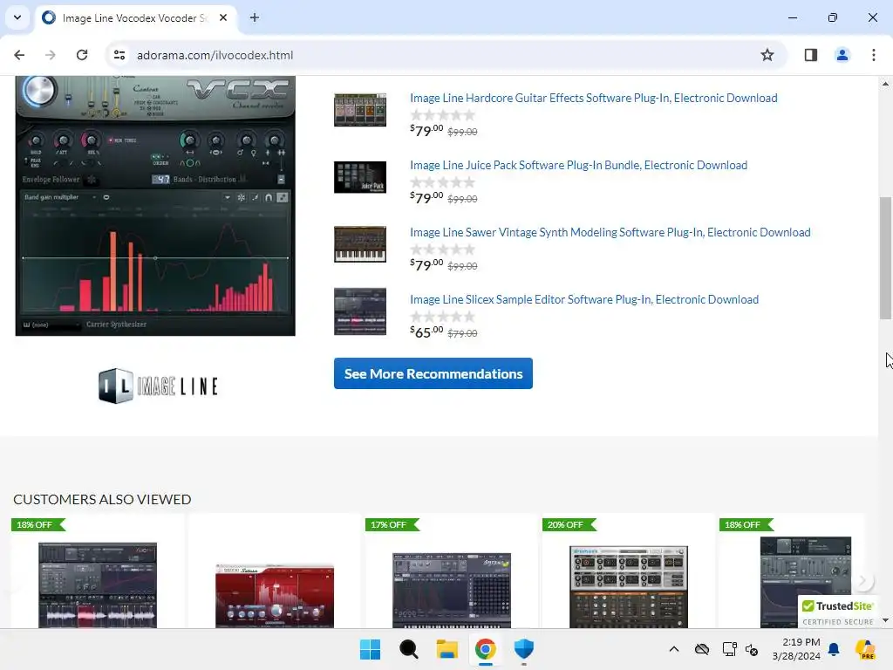Viewport: 893px width, 670px height.
Task: Click the Juice Pack product thumbnail
Action: 360,177
